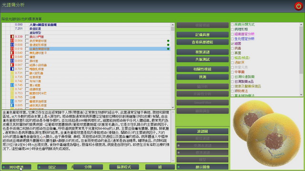Click the red marker icon beside 0.649
Viewport: 305px width, 171px height.
[x=12, y=57]
